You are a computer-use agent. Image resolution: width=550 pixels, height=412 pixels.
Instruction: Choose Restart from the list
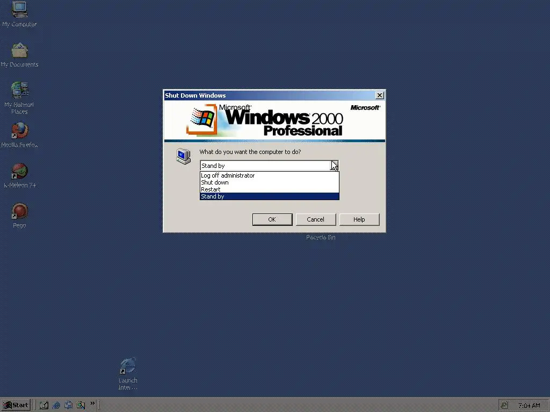click(x=270, y=189)
